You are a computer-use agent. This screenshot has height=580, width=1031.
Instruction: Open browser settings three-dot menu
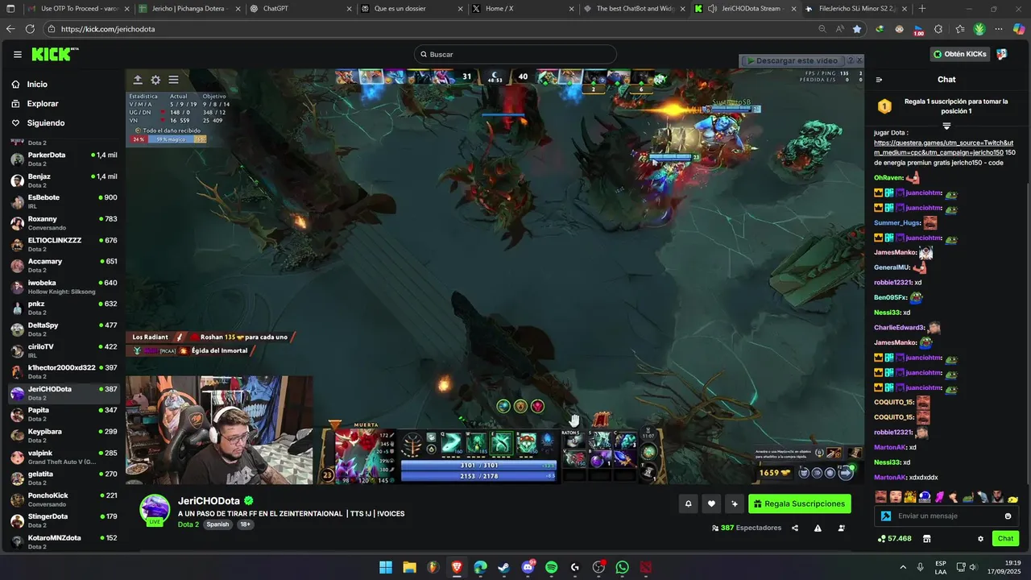[999, 29]
